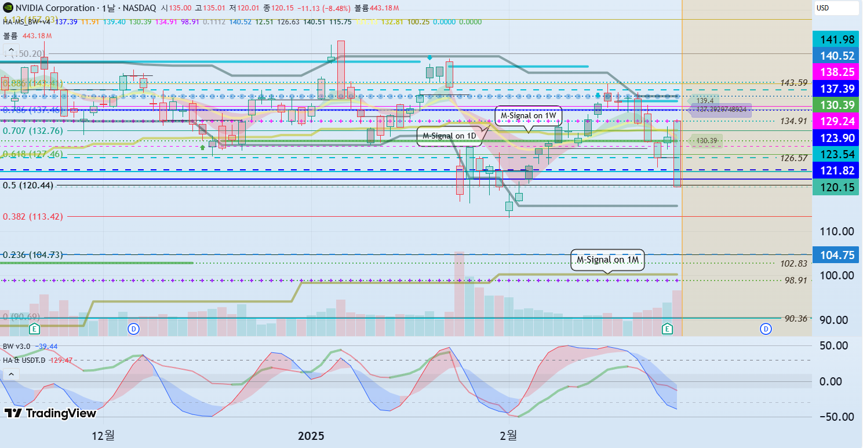Click the earnings E marker under the latest candle

pyautogui.click(x=667, y=329)
